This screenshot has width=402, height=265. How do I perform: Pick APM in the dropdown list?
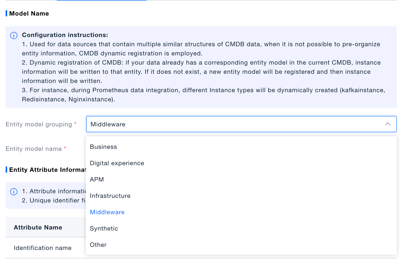[x=97, y=179]
